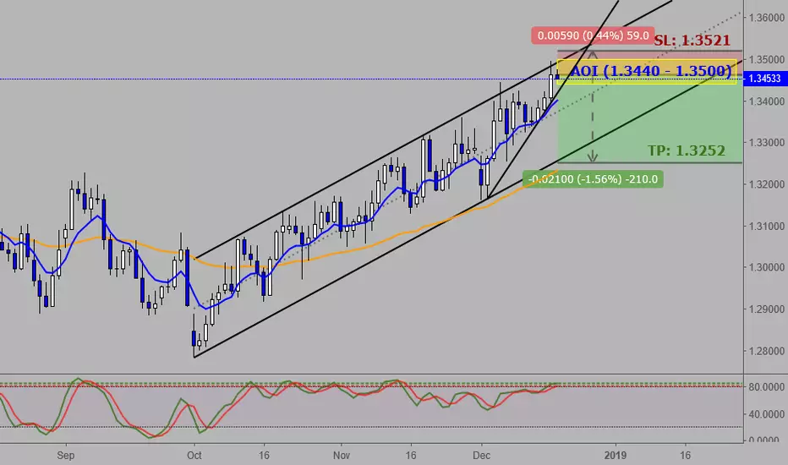Click the red 0.00590 (0.44%) 59.0 risk label
This screenshot has height=465, width=788.
coord(593,36)
